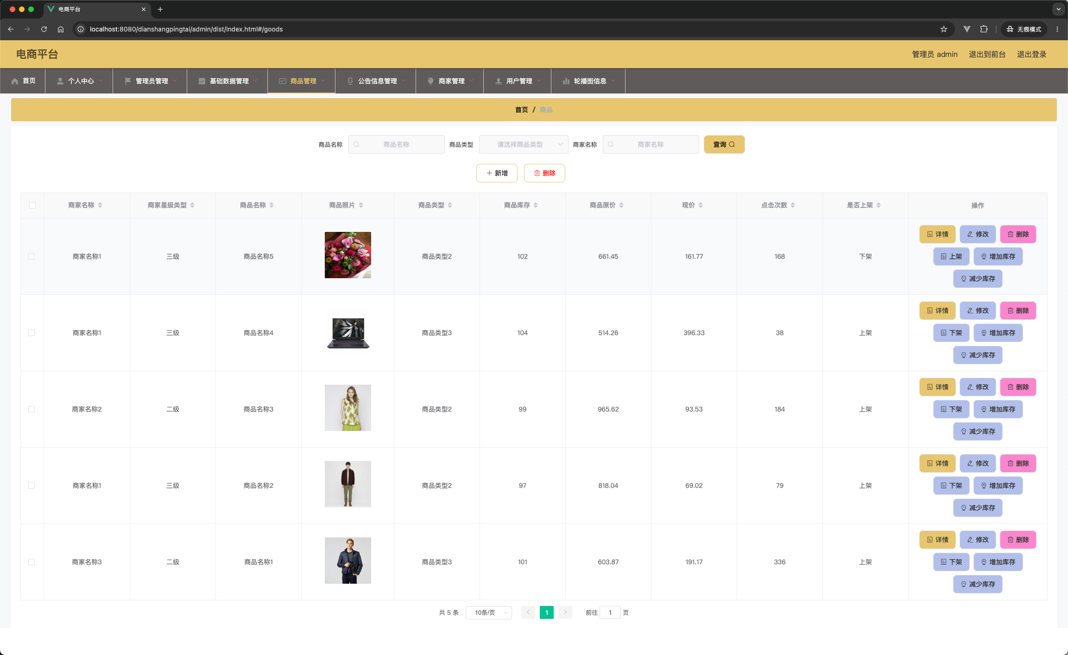The image size is (1068, 655).
Task: Click 查询 search button
Action: point(724,144)
